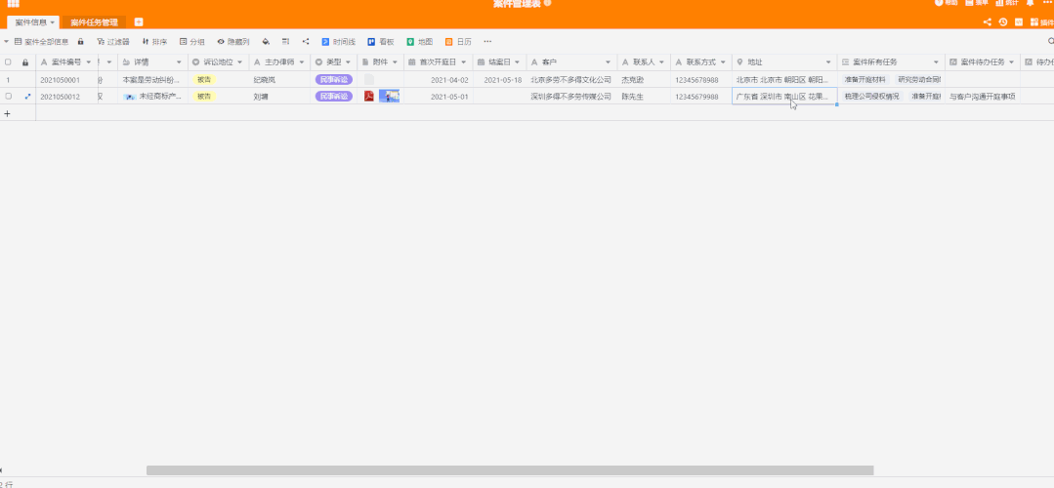Click the paint bucket row color icon
This screenshot has width=1054, height=488.
click(x=266, y=42)
